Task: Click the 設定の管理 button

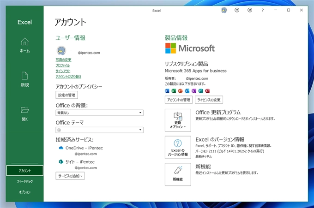Action: click(66, 95)
